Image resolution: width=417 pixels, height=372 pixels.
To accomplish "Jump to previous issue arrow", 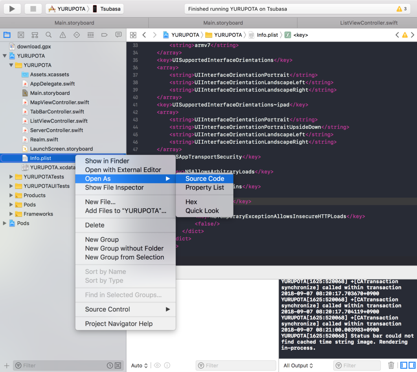I will [x=397, y=35].
